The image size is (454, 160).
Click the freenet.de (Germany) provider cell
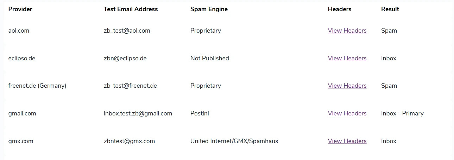pyautogui.click(x=37, y=86)
